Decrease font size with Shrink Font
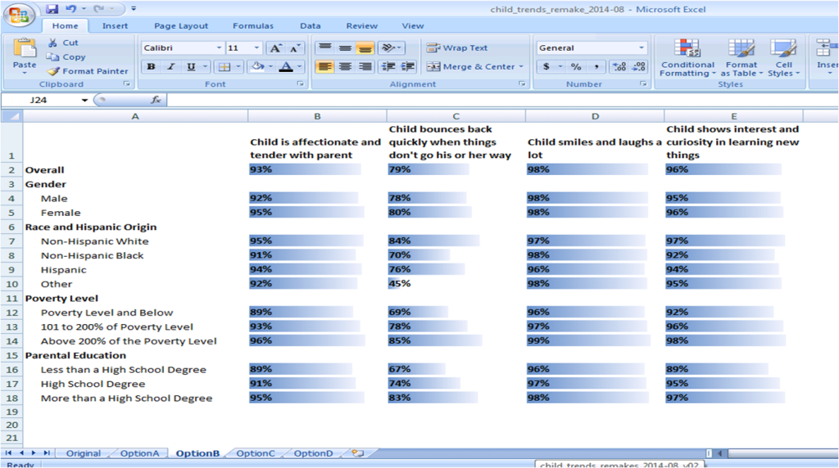The image size is (839, 468). tap(294, 48)
